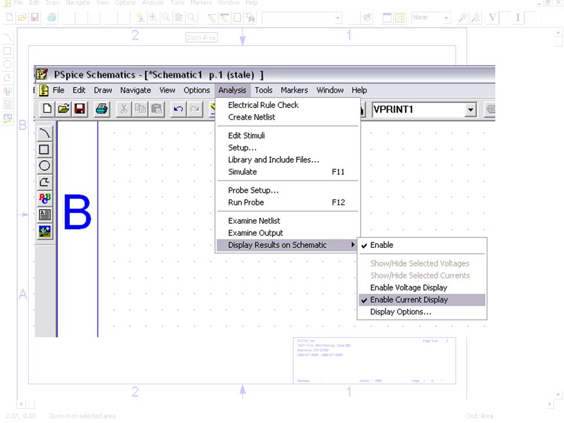Viewport: 564px width, 423px height.
Task: Choose Simulate F11 menu entry
Action: (287, 172)
